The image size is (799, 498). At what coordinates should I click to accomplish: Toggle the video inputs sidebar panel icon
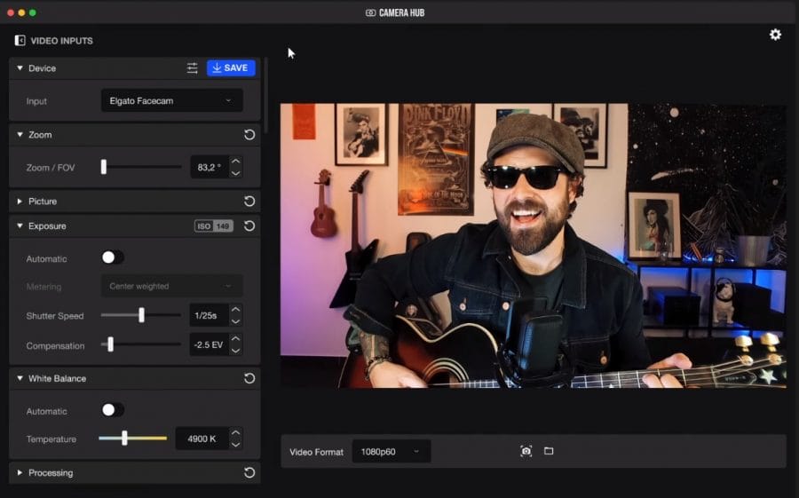coord(20,41)
